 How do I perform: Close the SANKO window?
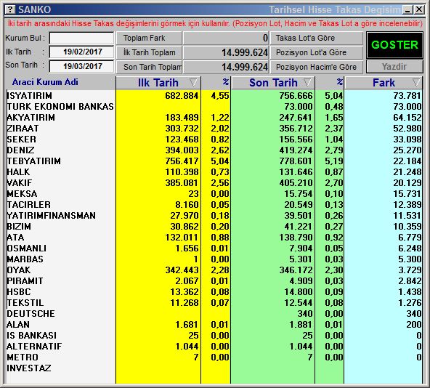(x=419, y=10)
